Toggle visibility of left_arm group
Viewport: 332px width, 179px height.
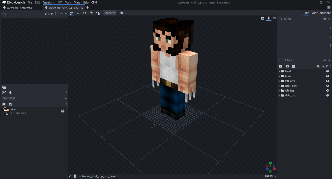(328, 81)
